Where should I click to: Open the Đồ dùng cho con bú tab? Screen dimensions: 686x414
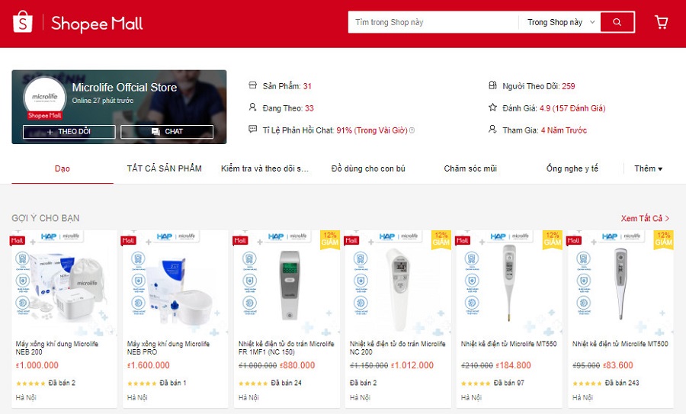click(368, 168)
